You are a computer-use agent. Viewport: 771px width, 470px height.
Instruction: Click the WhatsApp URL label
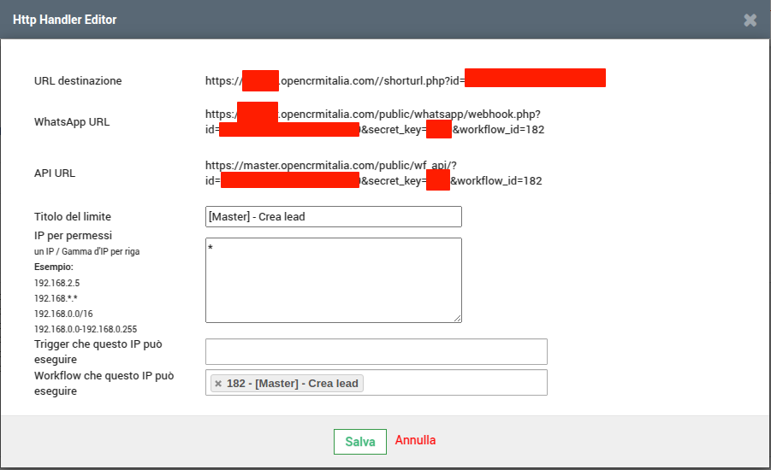click(x=72, y=122)
